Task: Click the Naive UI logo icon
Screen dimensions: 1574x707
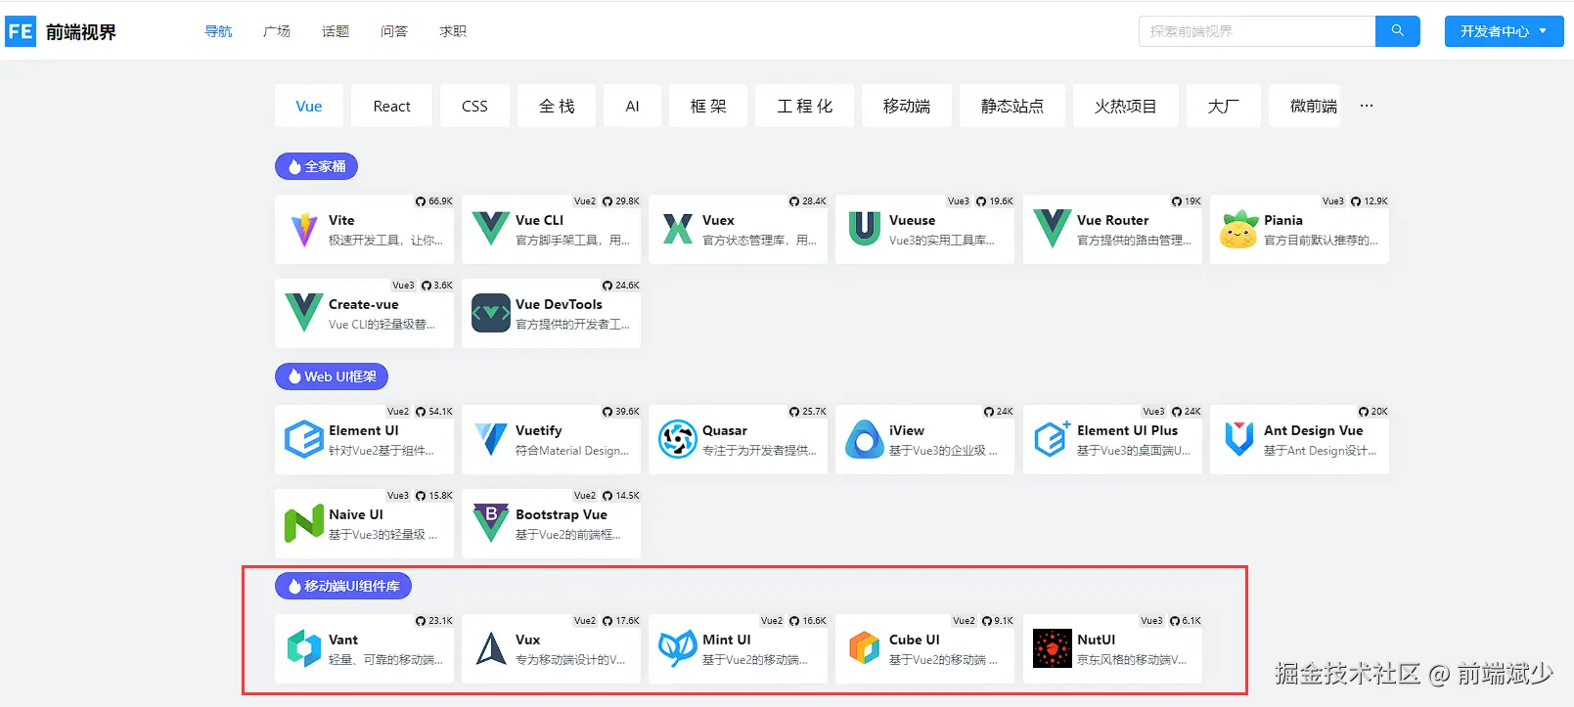Action: click(304, 523)
